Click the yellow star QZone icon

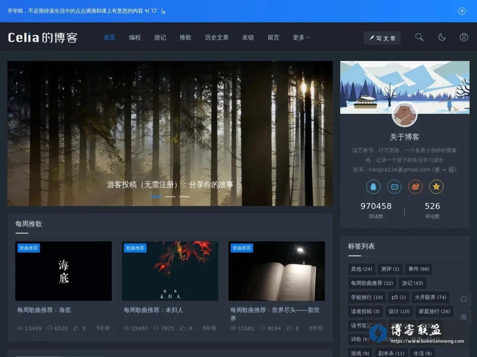click(x=436, y=187)
